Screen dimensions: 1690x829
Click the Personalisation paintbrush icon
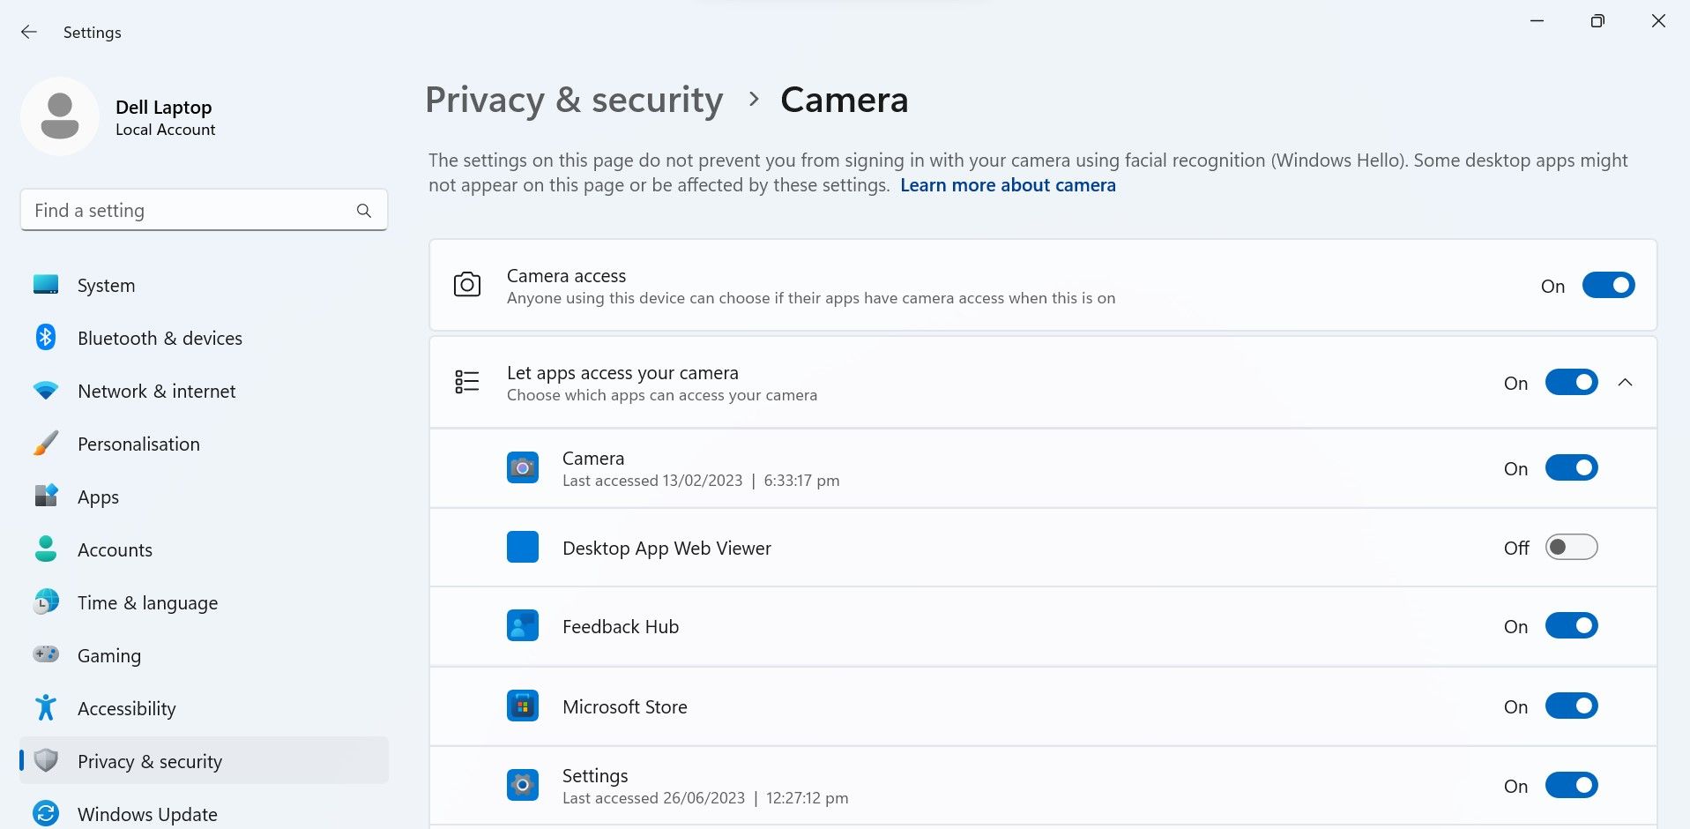click(x=44, y=444)
